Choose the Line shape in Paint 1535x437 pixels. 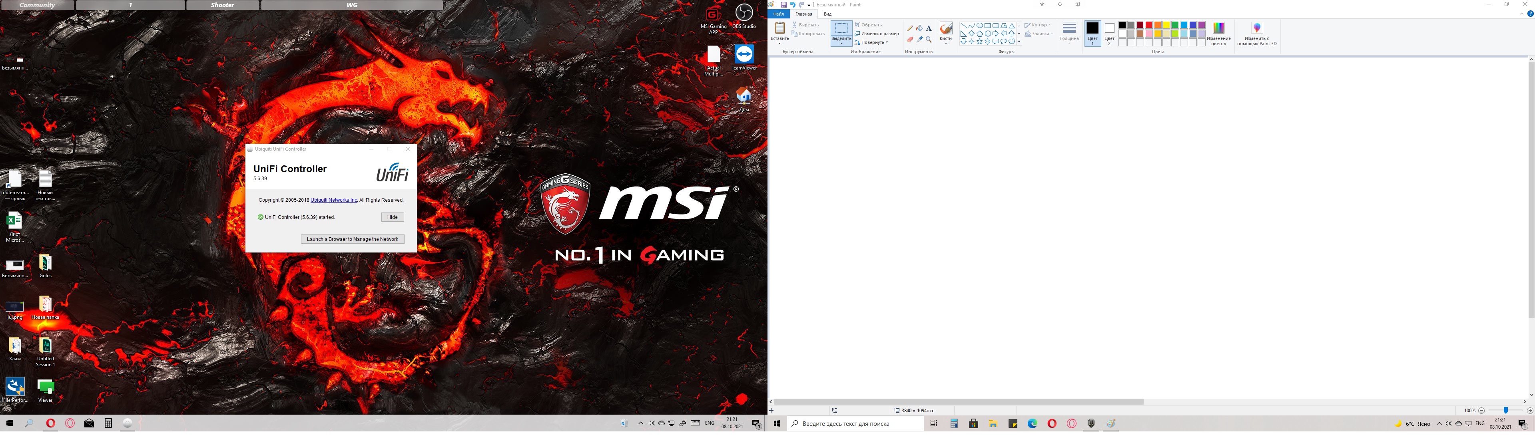963,26
